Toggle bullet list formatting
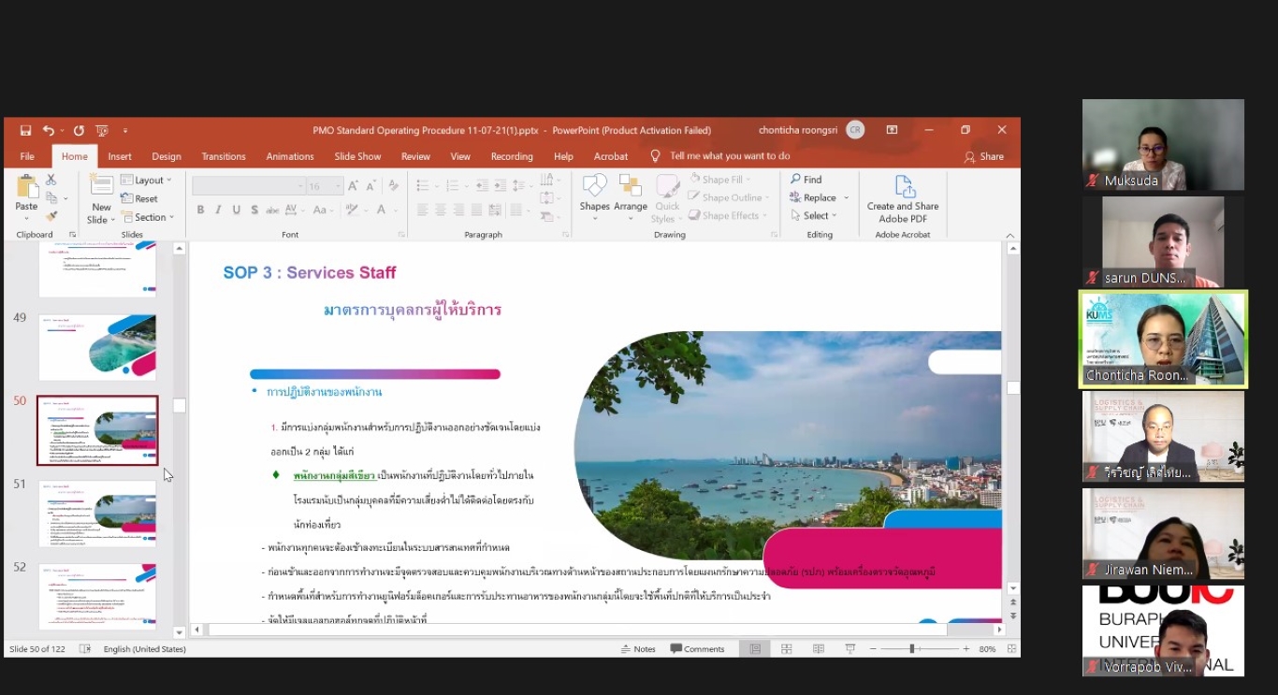Screen dimensions: 1278x695 coord(423,186)
